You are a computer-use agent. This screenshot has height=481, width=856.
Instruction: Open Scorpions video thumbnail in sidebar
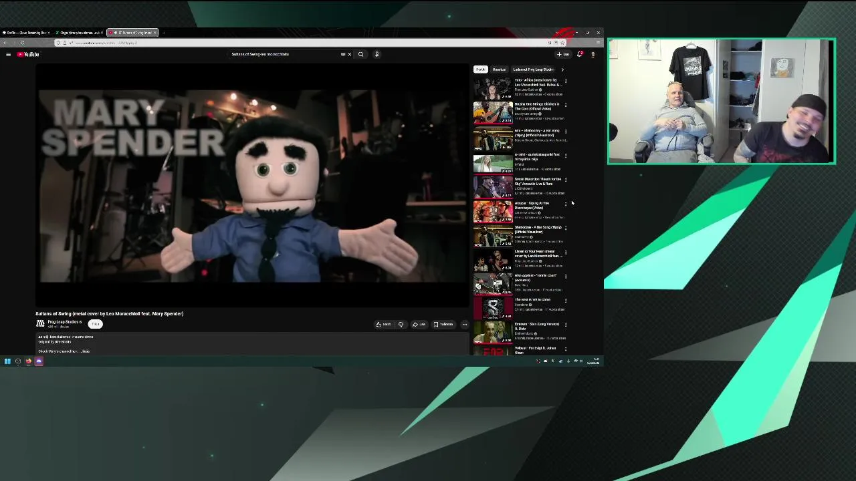[493, 308]
